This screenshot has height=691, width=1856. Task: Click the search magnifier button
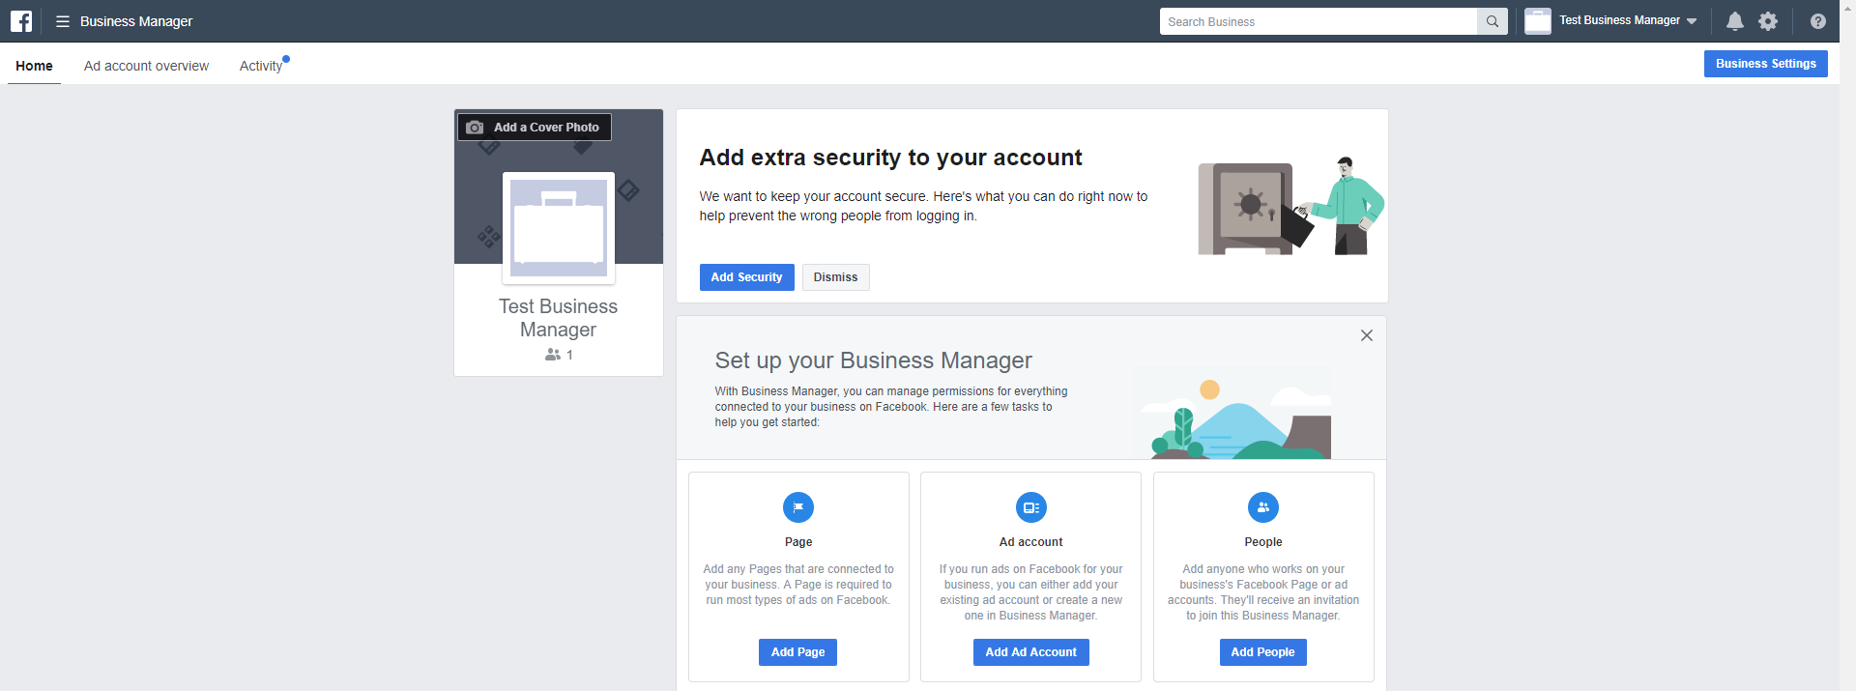(1493, 21)
